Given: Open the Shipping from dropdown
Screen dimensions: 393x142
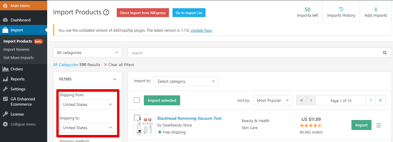Looking at the screenshot, I should tap(87, 104).
